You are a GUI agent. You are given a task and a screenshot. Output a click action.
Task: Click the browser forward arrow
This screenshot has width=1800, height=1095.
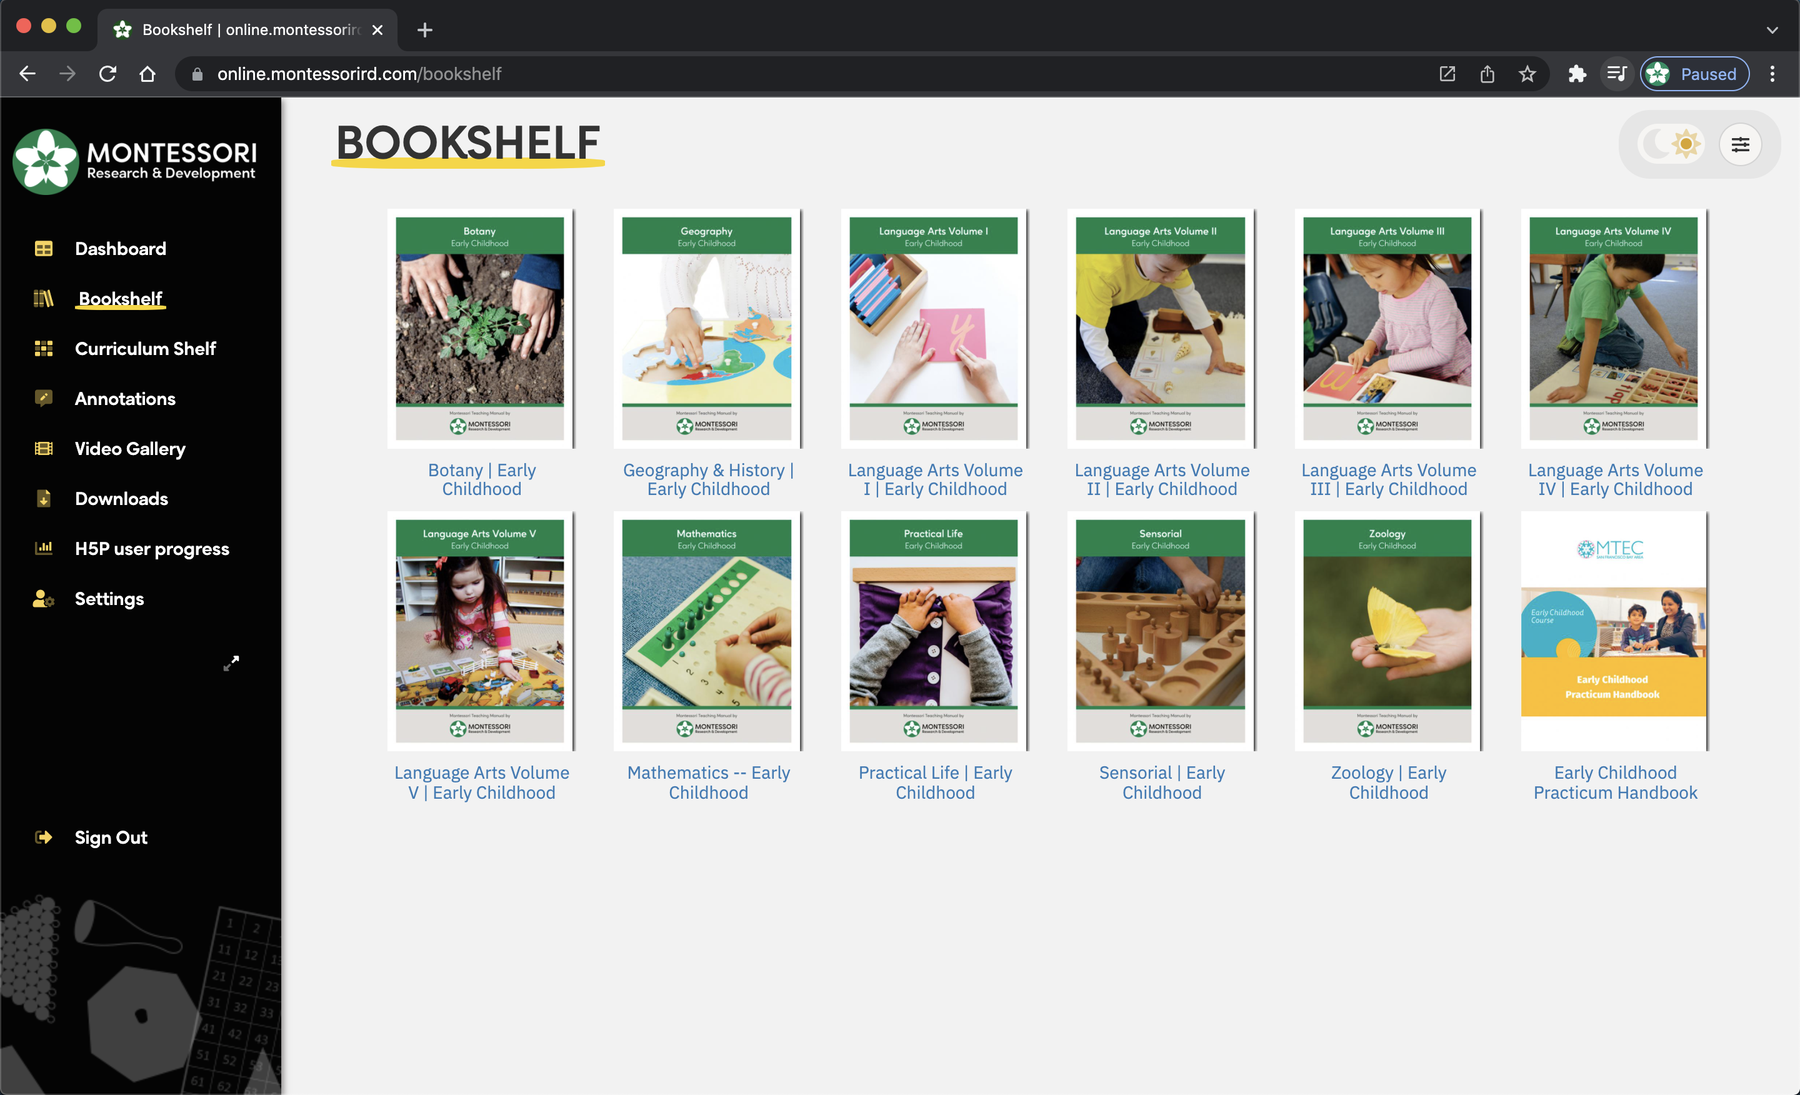click(67, 74)
